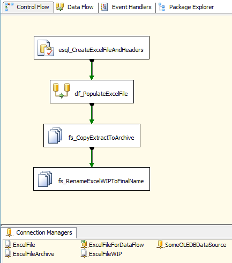The width and height of the screenshot is (232, 263).
Task: Switch to the Data Flow tab
Action: coord(74,7)
